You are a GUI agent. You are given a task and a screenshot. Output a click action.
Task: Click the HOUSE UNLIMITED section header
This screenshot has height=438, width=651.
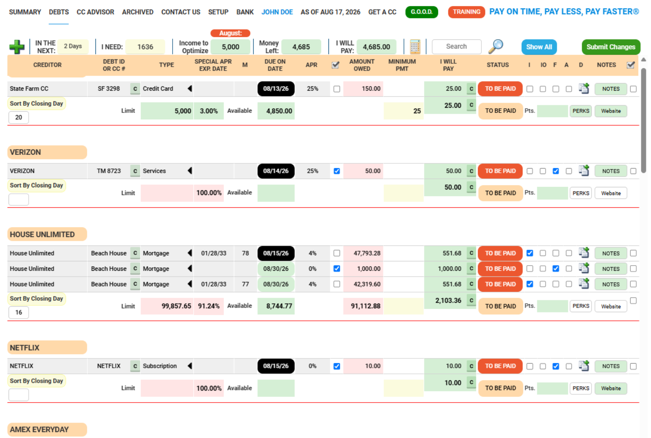coord(47,234)
